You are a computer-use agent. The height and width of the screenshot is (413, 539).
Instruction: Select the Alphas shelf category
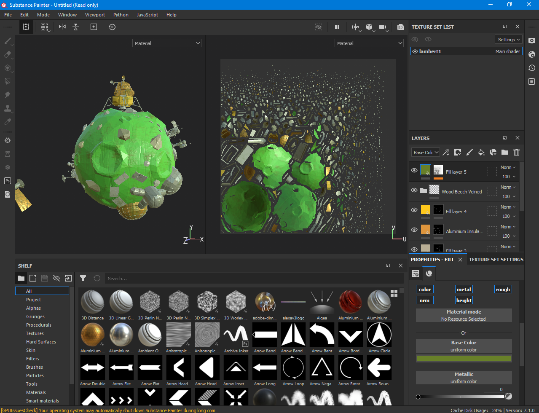(x=33, y=308)
